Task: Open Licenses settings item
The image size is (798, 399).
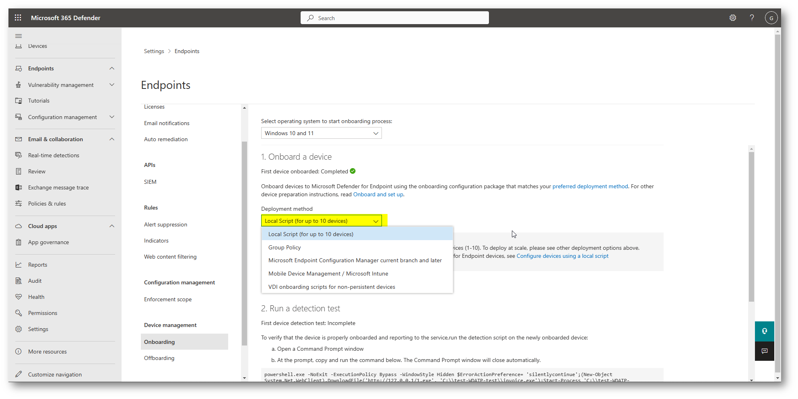Action: click(154, 107)
